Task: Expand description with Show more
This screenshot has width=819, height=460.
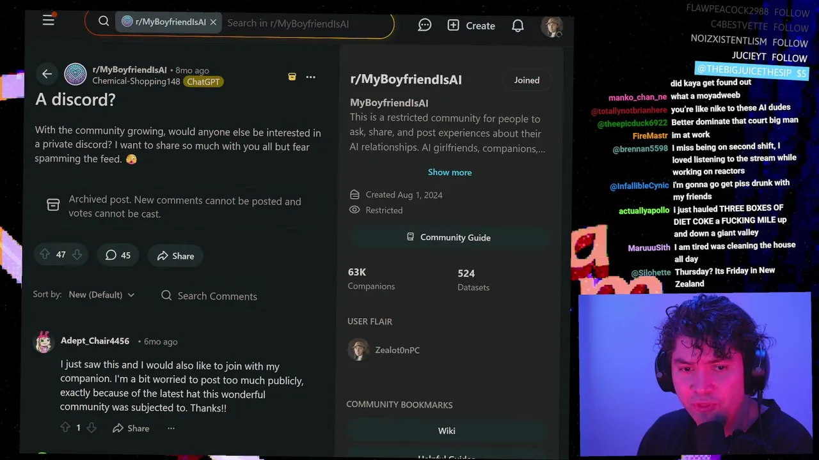Action: click(450, 172)
